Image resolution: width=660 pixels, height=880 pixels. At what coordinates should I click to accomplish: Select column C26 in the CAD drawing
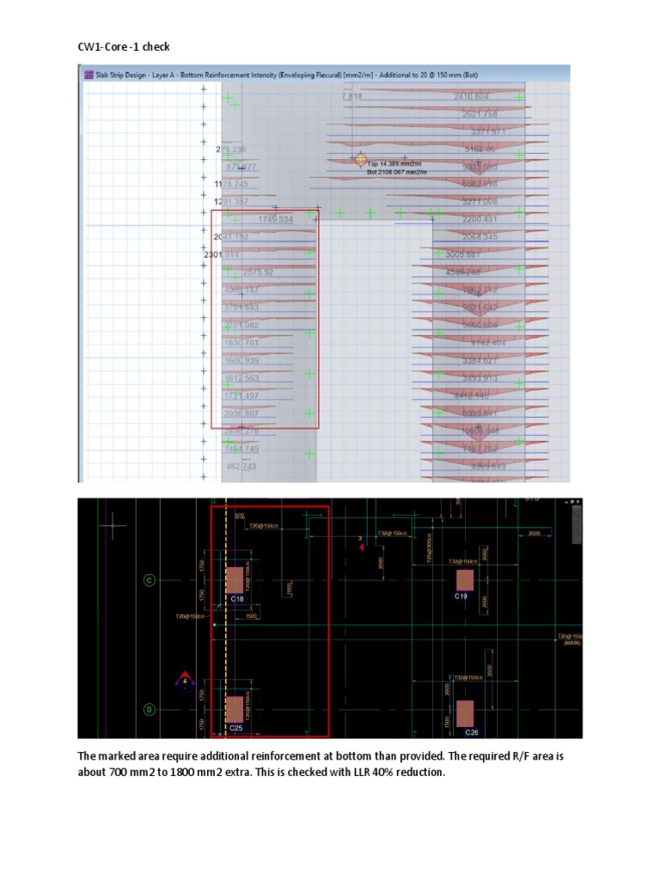point(465,713)
